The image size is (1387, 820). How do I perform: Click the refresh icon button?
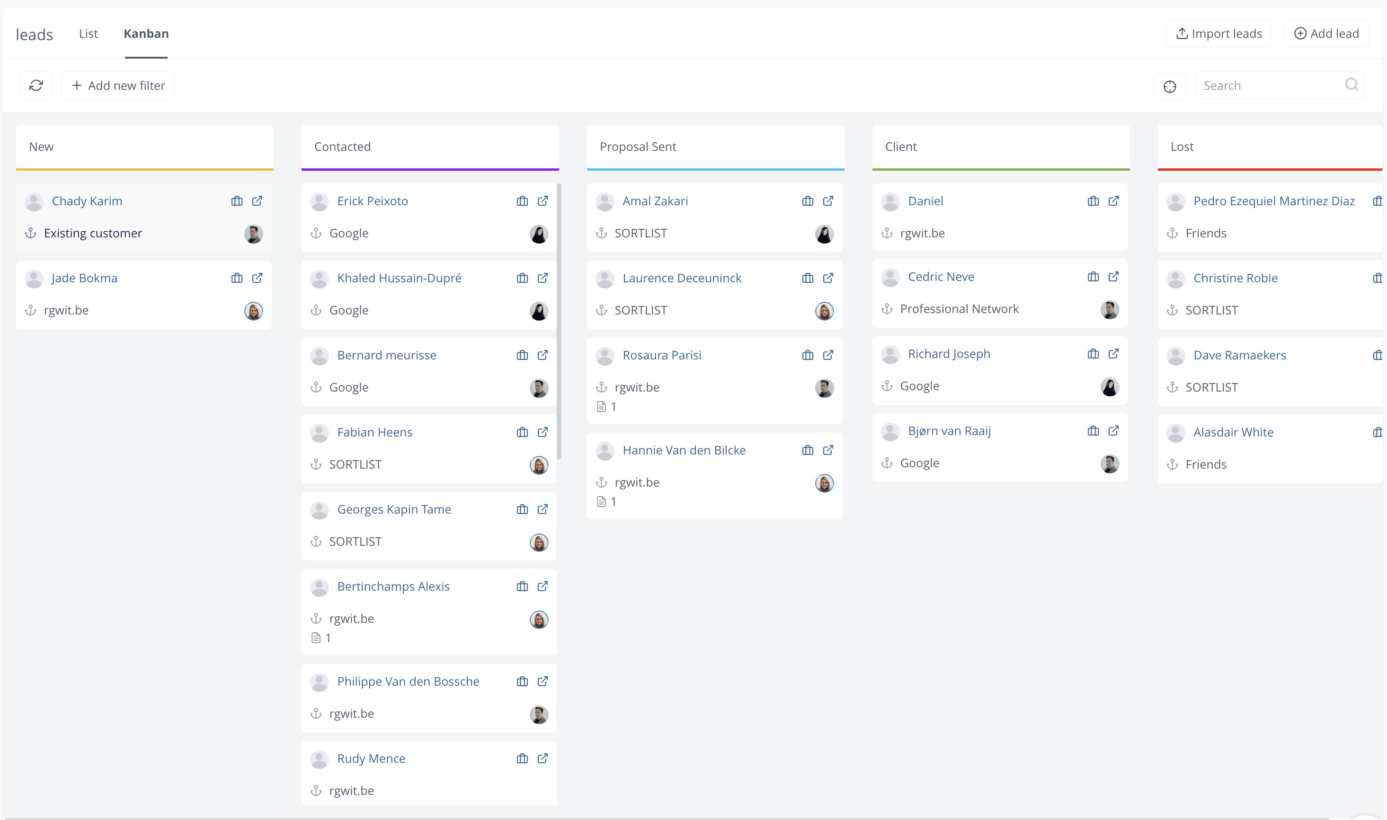click(36, 86)
